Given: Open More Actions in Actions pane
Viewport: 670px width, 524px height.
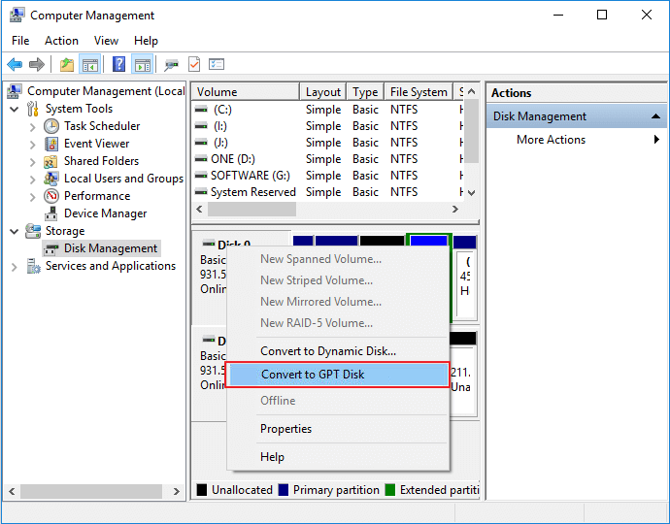Looking at the screenshot, I should pos(551,140).
